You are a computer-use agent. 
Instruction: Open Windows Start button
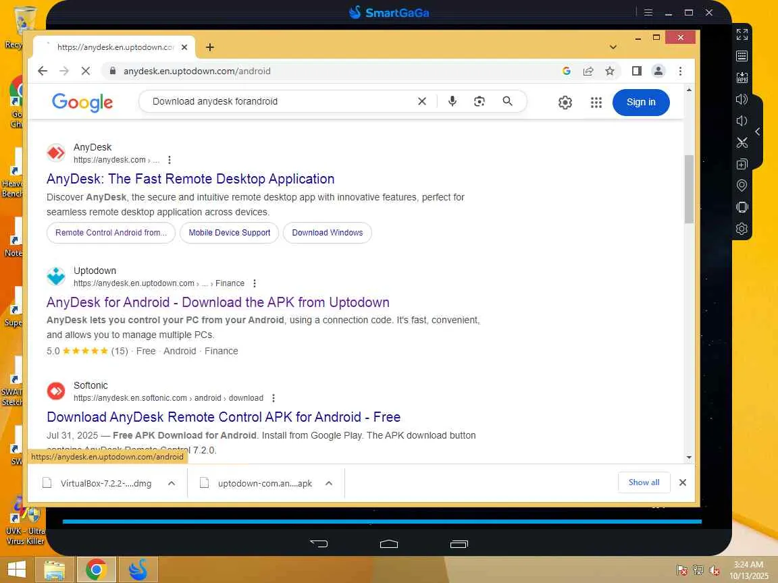(16, 569)
